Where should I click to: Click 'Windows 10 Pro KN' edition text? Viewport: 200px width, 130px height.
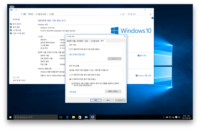48,28
